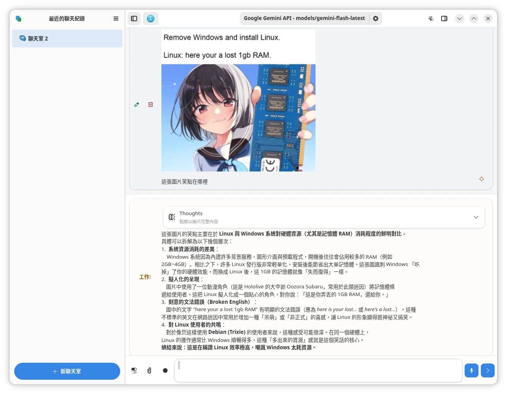Start a new chat with 新聊天室 button

(67, 371)
